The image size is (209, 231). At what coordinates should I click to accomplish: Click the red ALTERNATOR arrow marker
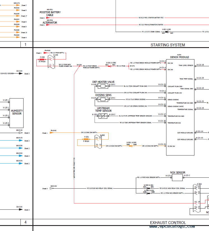tap(48, 25)
